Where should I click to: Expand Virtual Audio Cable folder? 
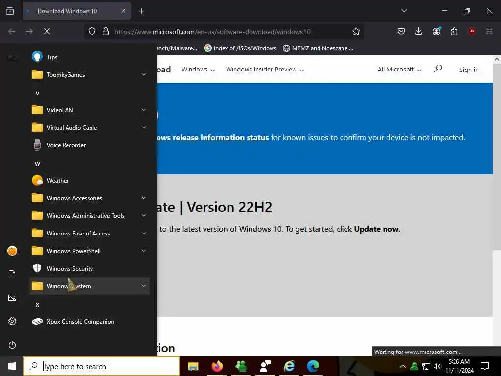click(x=90, y=128)
